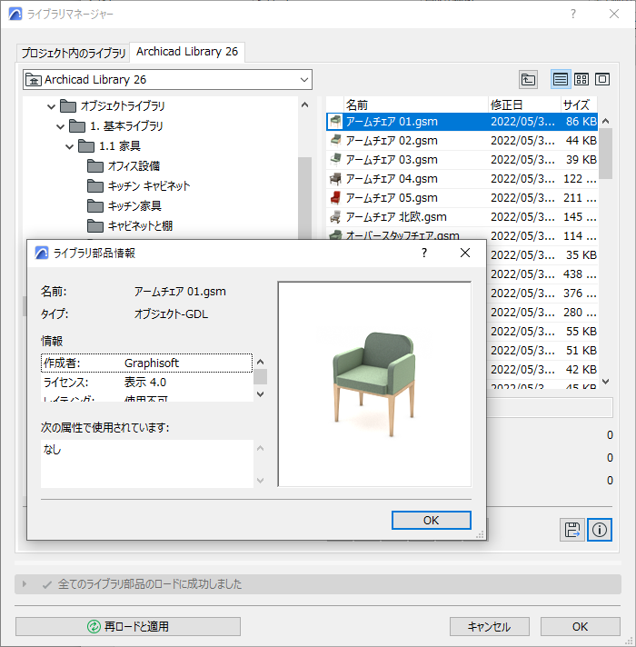Click the reload icon in 再ロードと適用
The height and width of the screenshot is (647, 636).
click(94, 626)
